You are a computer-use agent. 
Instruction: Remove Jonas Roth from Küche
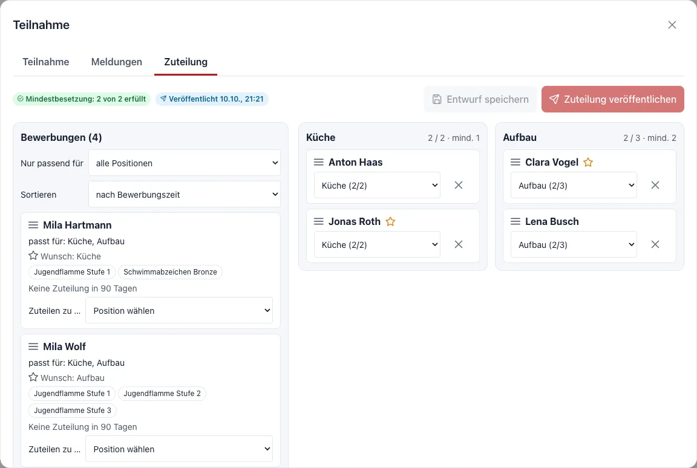click(458, 244)
